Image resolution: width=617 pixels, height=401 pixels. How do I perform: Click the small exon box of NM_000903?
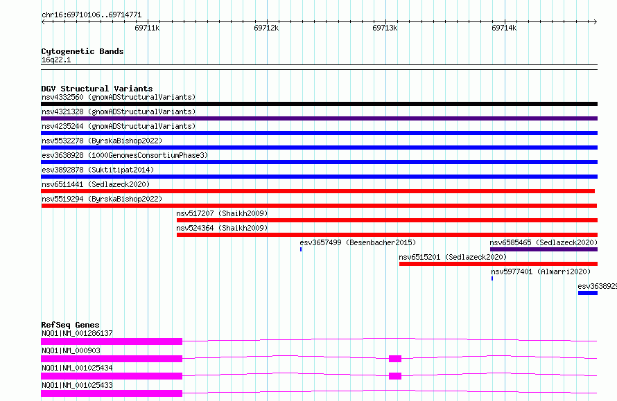[x=395, y=359]
